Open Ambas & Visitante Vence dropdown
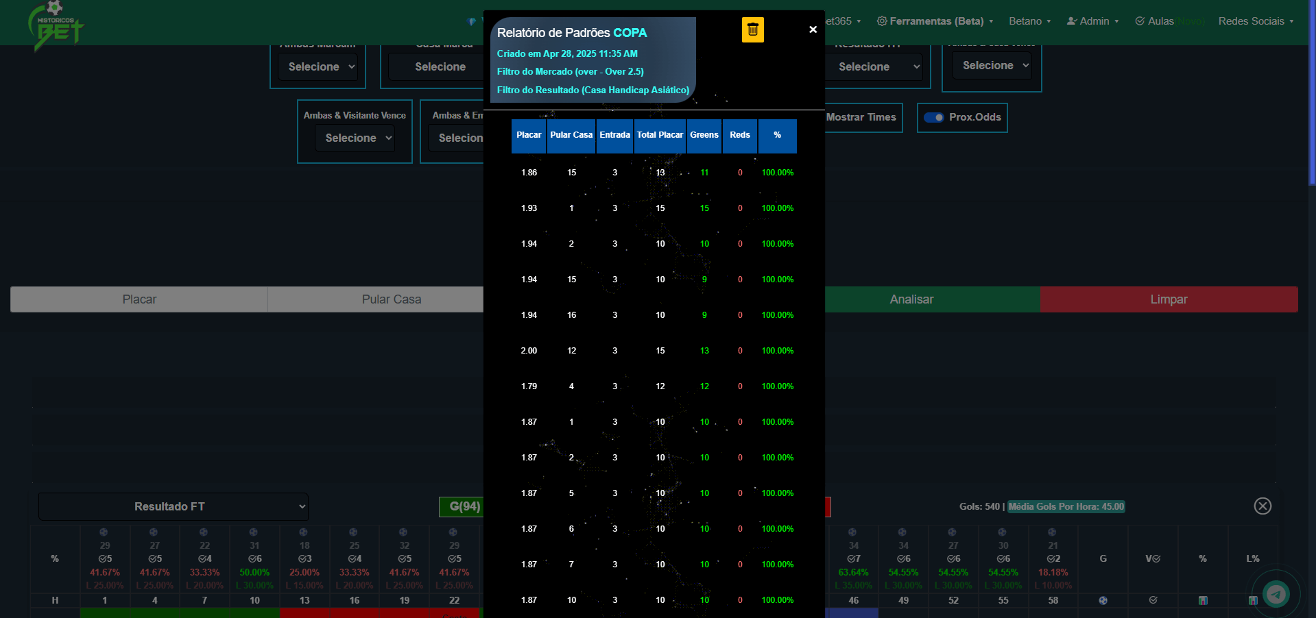This screenshot has width=1316, height=618. click(x=355, y=138)
